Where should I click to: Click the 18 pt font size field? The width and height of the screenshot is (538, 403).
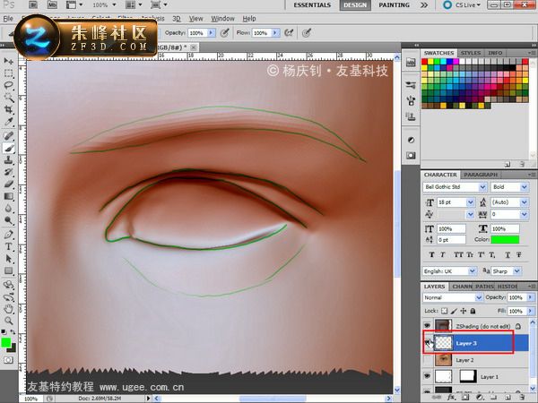(452, 202)
